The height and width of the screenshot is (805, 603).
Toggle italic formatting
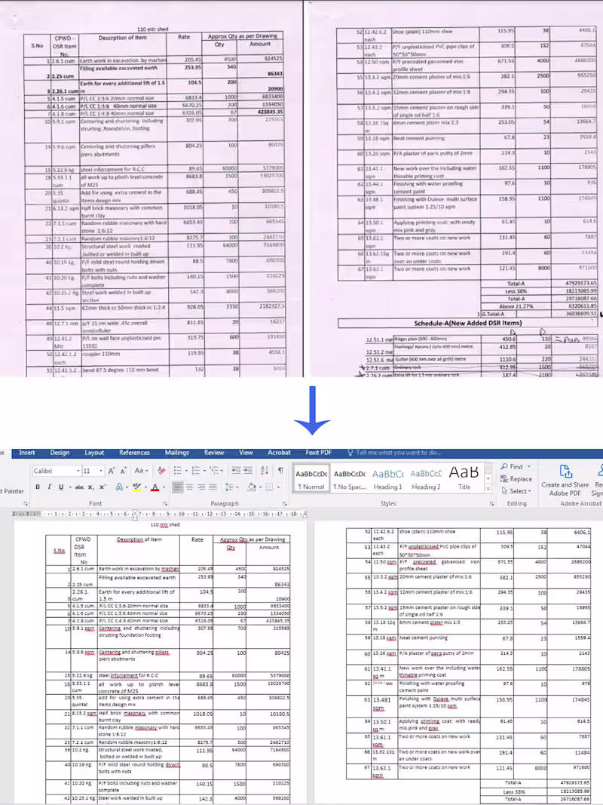coord(49,487)
